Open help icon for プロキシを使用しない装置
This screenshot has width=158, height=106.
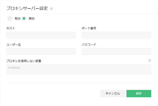tap(149, 61)
